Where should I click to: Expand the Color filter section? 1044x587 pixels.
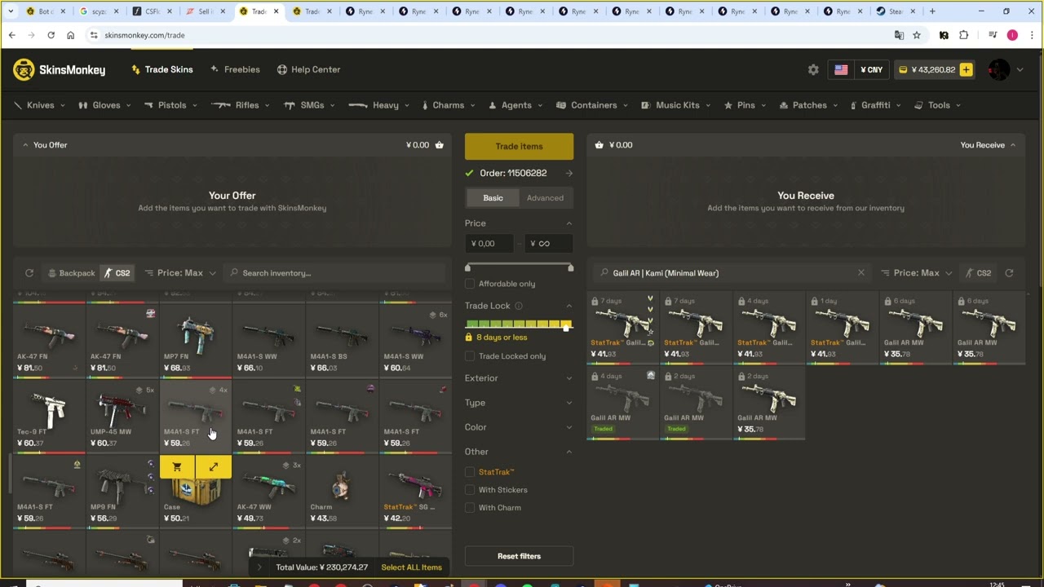pyautogui.click(x=519, y=427)
